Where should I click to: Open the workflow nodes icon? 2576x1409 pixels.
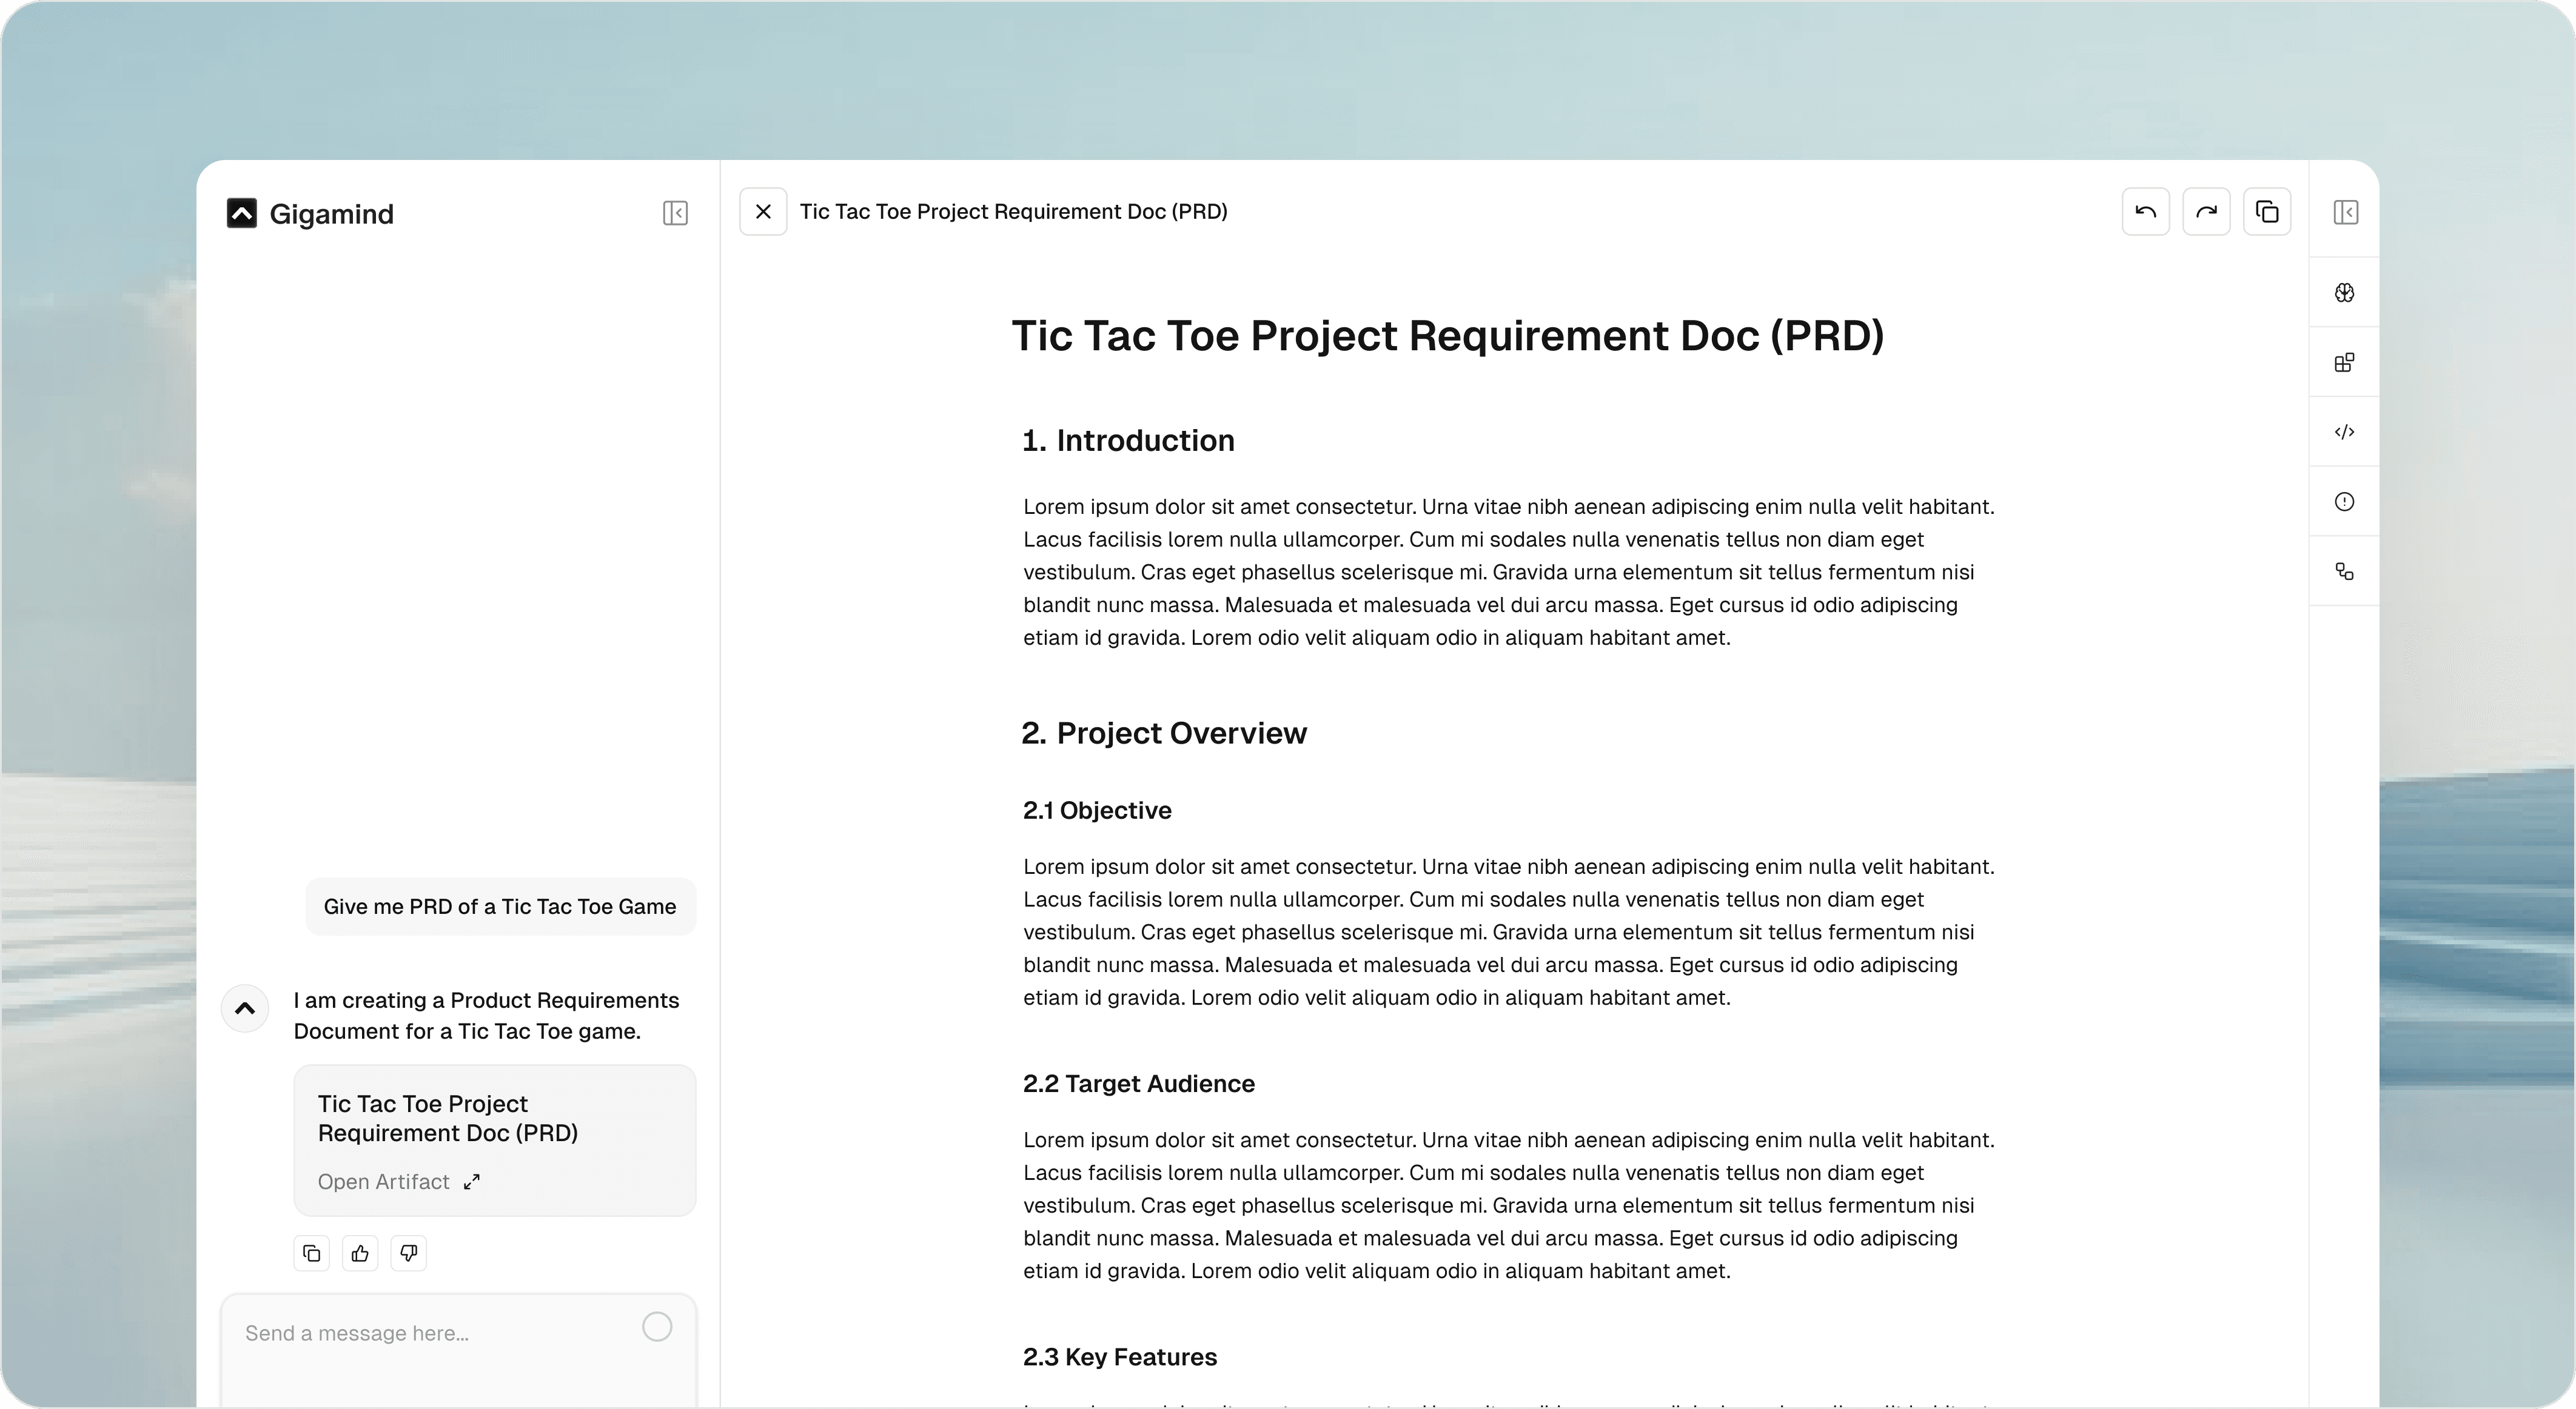2344,571
